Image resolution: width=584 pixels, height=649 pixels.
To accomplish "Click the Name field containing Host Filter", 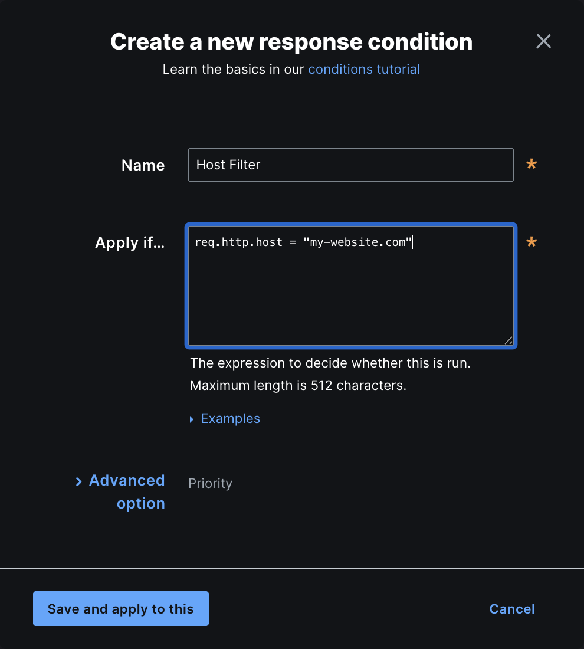I will point(350,165).
